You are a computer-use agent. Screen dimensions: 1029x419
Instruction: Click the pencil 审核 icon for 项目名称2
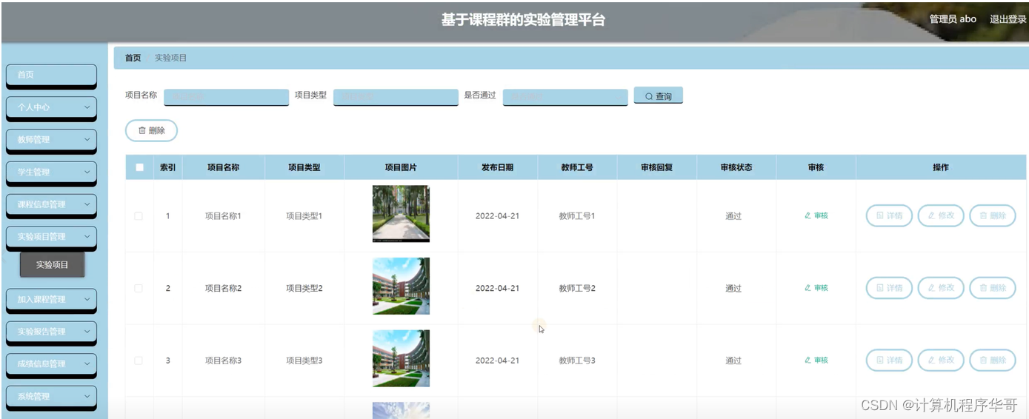[807, 288]
